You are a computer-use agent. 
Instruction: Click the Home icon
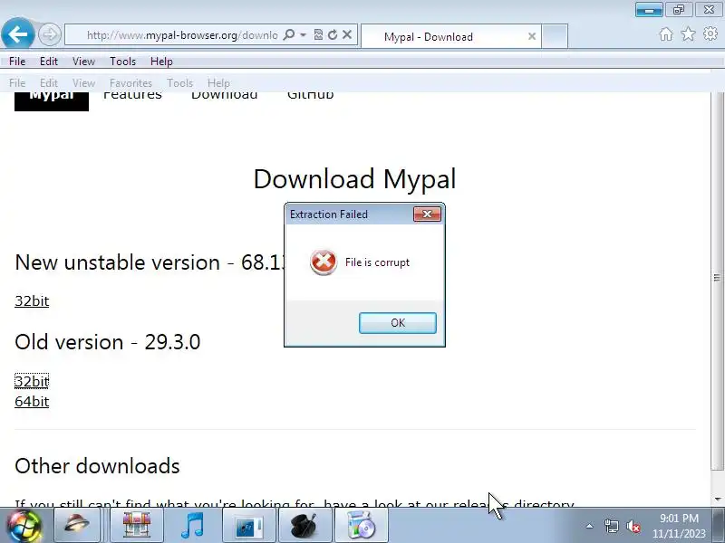point(666,34)
